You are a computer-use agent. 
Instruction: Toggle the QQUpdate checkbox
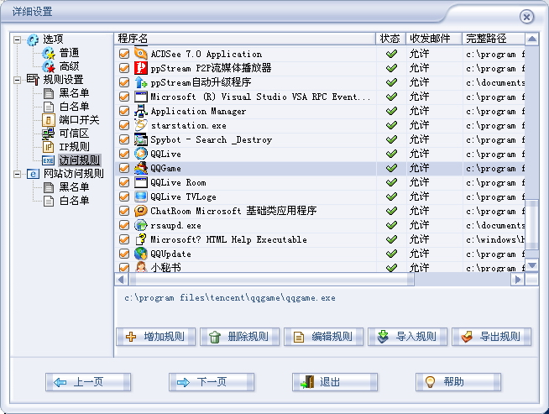[124, 254]
